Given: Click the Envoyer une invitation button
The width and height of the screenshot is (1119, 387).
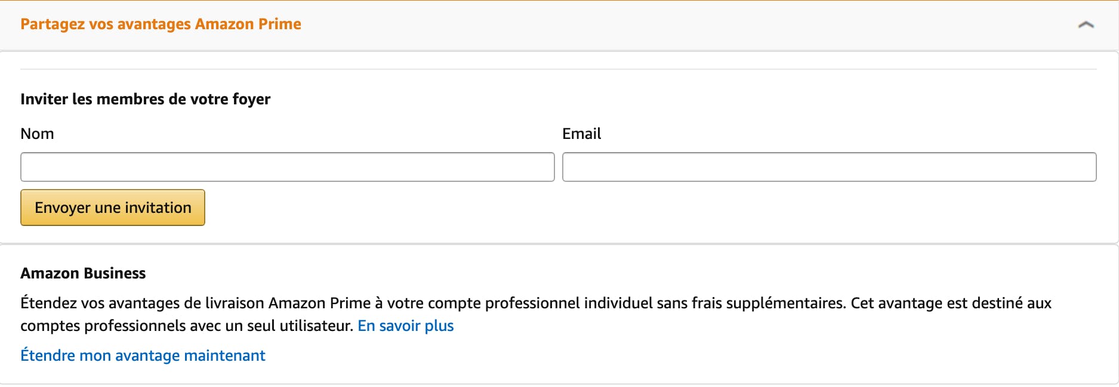Looking at the screenshot, I should coord(112,207).
